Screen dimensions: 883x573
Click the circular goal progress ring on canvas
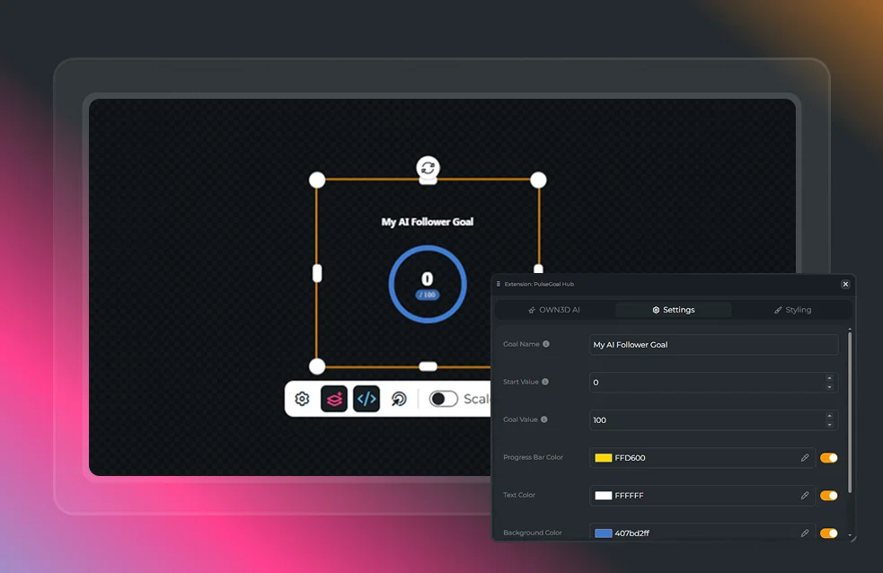click(428, 284)
